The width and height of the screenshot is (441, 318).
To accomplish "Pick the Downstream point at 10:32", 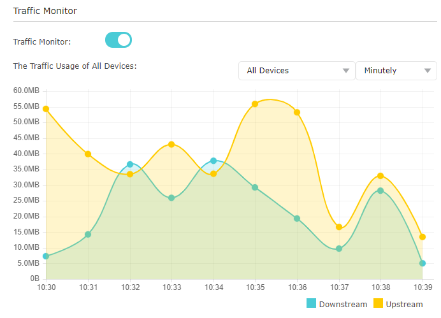I will click(130, 164).
